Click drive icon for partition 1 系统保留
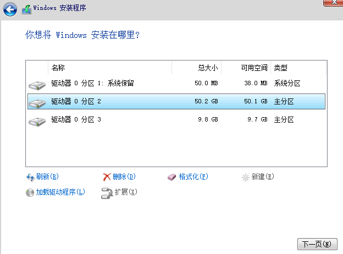The image size is (343, 254). click(37, 85)
